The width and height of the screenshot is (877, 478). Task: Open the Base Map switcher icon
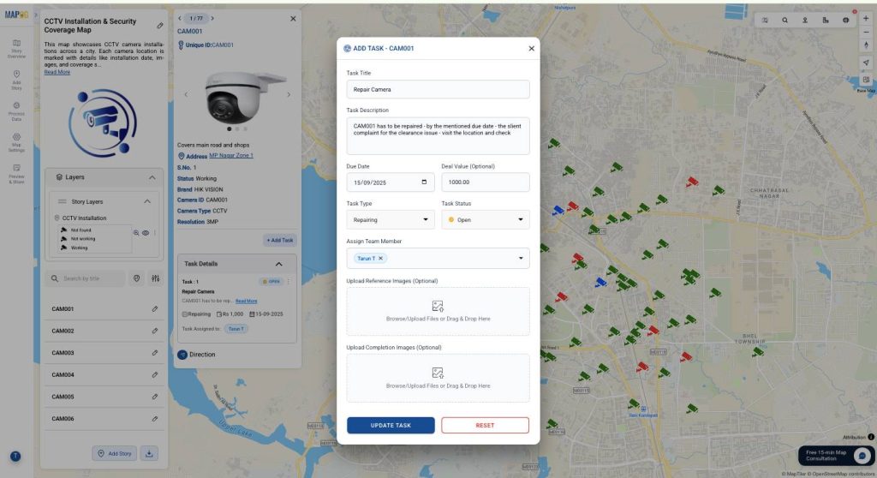866,81
